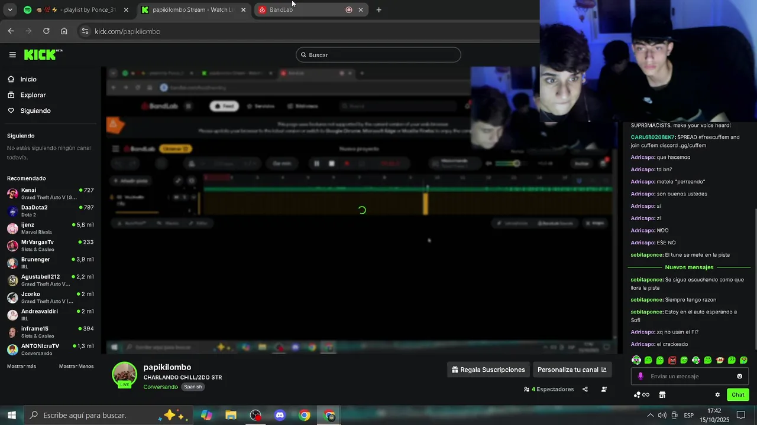Open the recommended channel Kenai

[x=50, y=194]
